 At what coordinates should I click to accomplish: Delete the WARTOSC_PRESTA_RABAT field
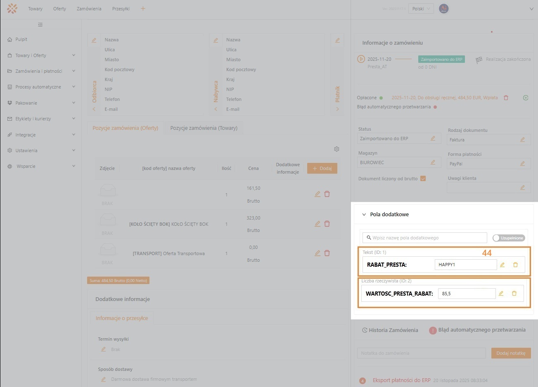[x=514, y=294]
